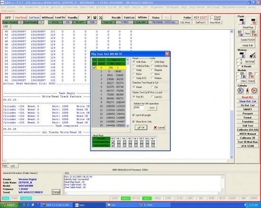Click the Memory read (R) chip icon
The image size is (261, 208).
[x=242, y=55]
